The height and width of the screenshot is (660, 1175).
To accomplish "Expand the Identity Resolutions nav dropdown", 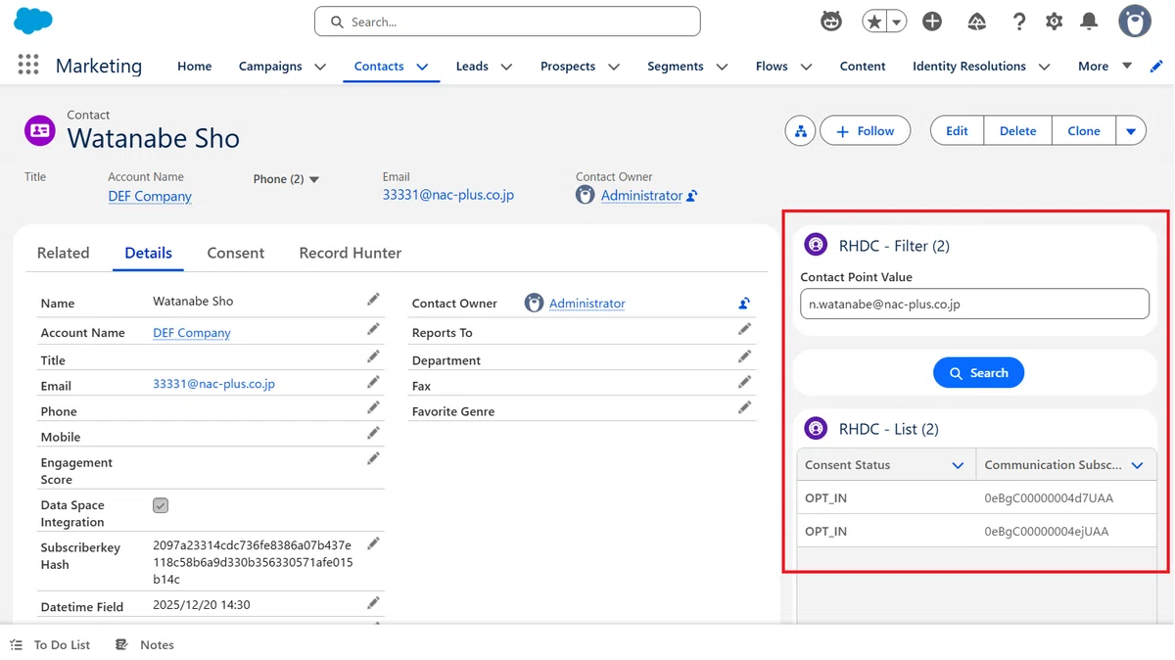I will point(1044,67).
